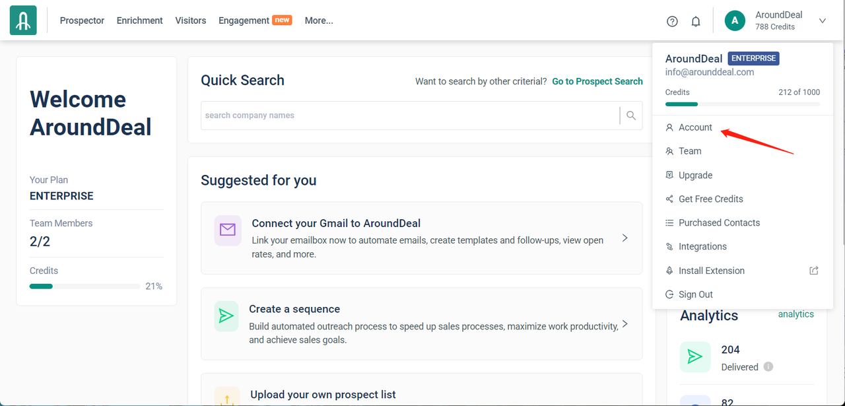The width and height of the screenshot is (845, 406).
Task: Open the More... navigation menu
Action: pos(319,20)
